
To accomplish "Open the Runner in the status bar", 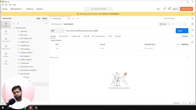I will click(176, 103).
